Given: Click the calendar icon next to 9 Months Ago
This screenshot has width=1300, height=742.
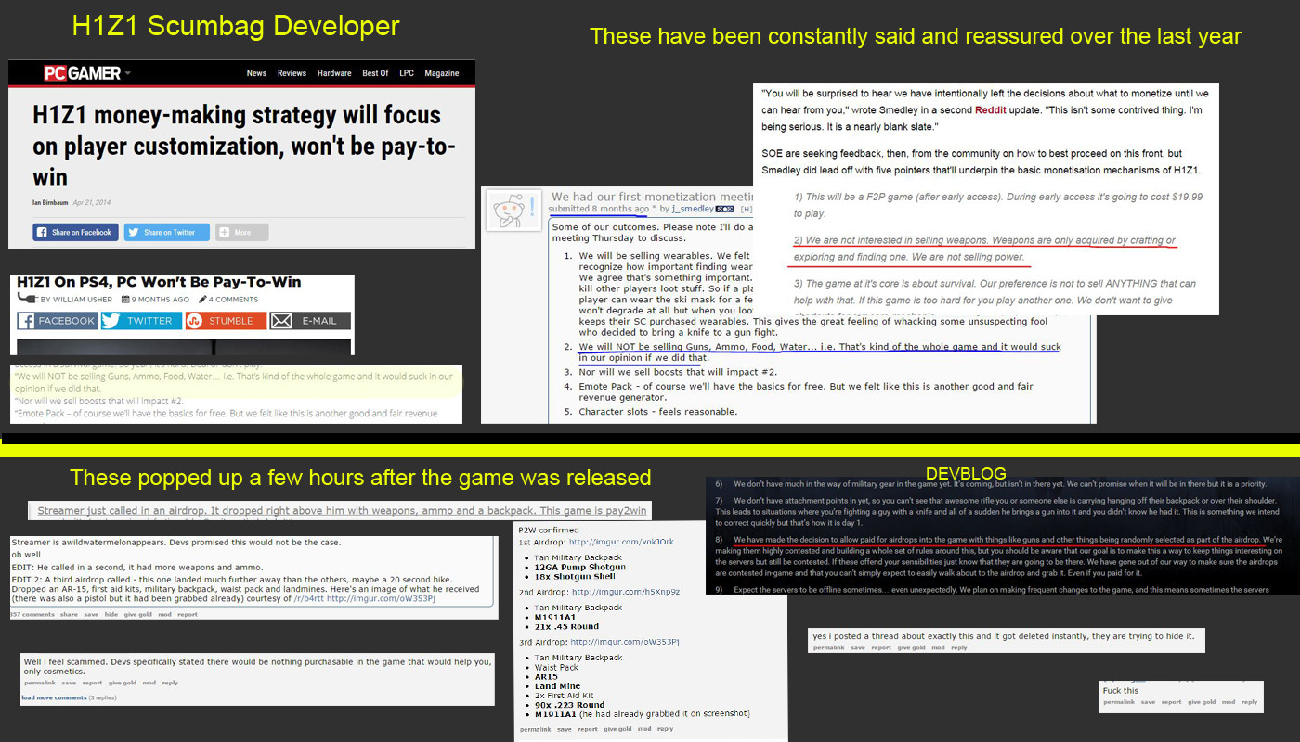Looking at the screenshot, I should click(x=124, y=300).
